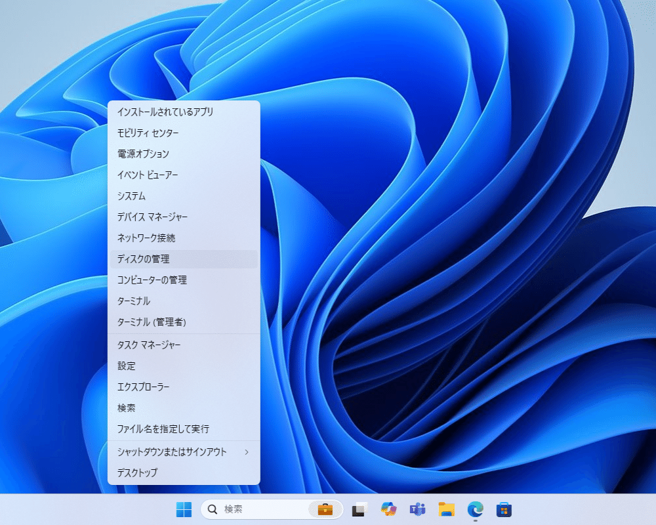Select インストールされているアプリ menu entry
Image resolution: width=656 pixels, height=525 pixels.
[x=184, y=112]
